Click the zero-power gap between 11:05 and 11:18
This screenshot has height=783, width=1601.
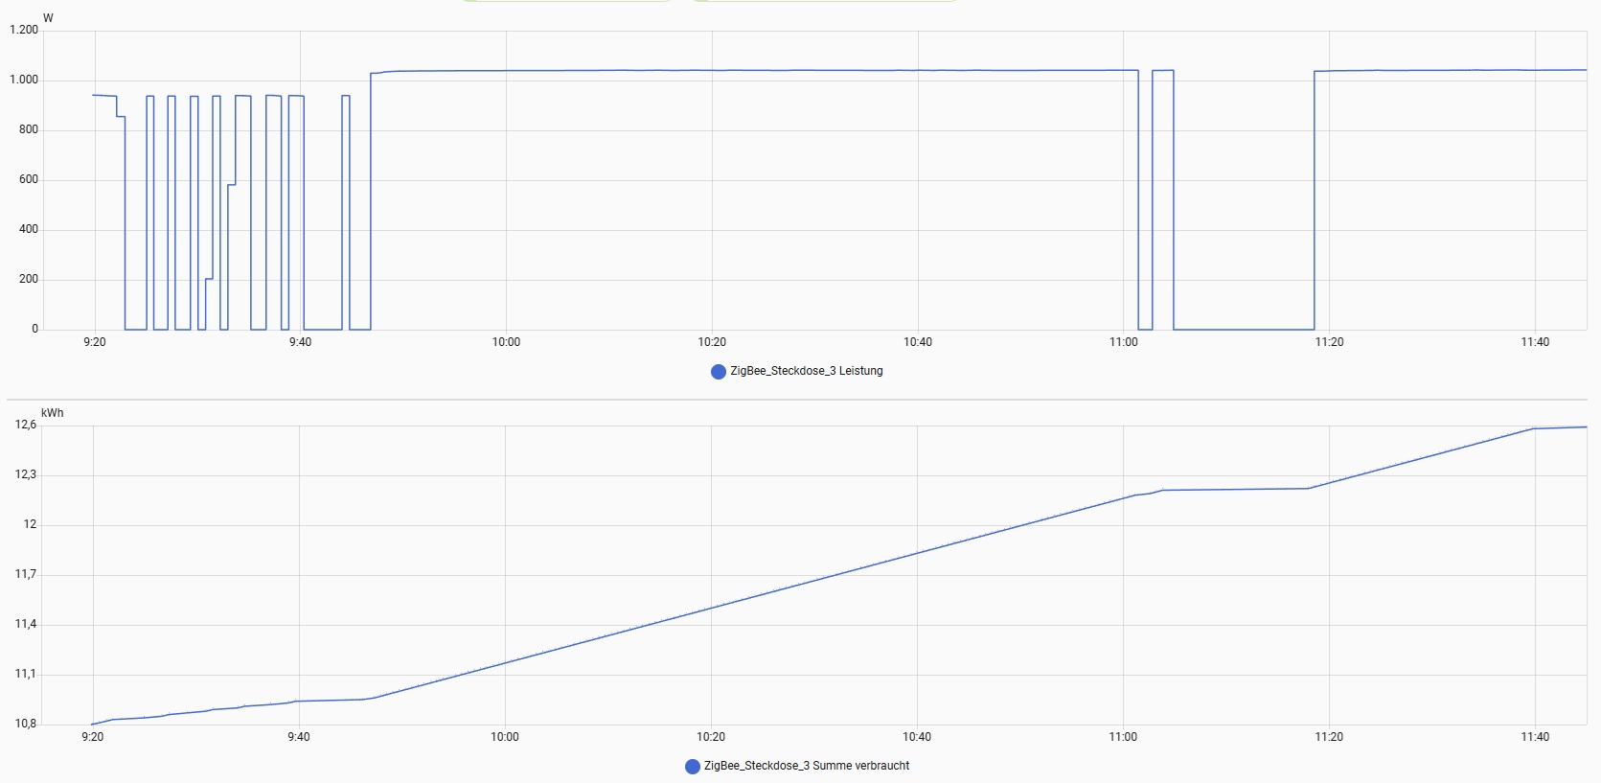pos(1244,330)
